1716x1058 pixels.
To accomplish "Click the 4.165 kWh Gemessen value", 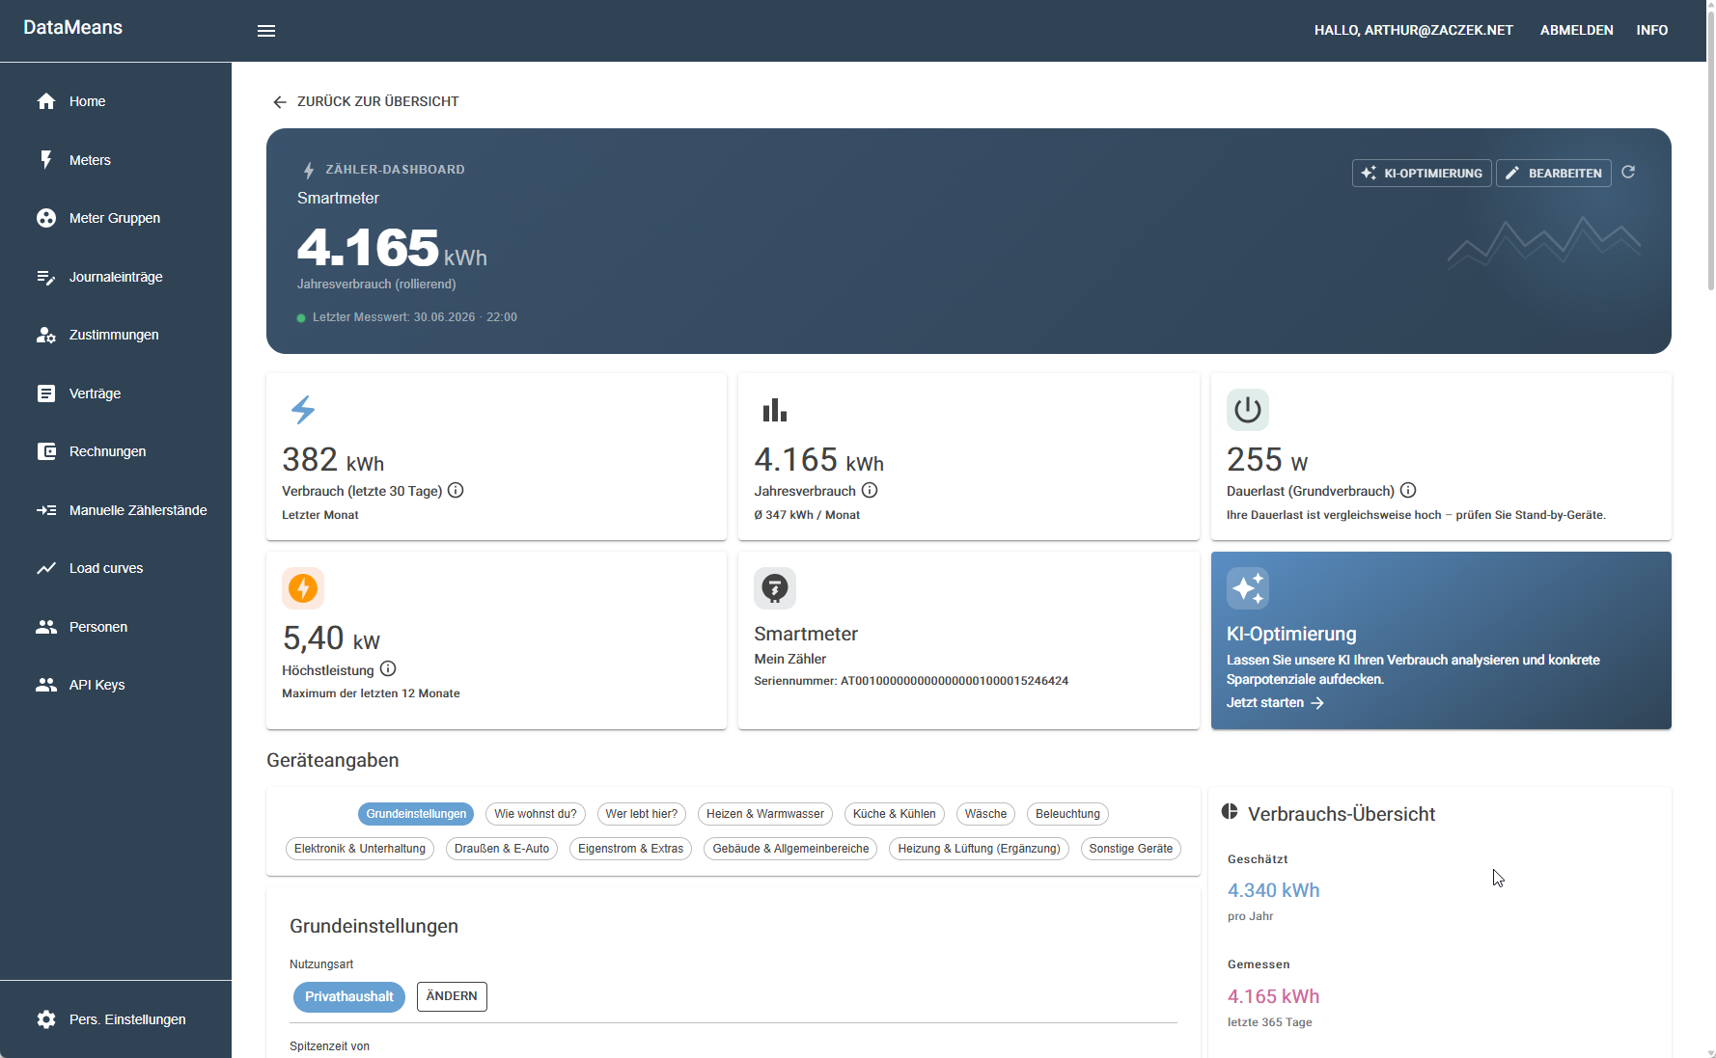I will click(1273, 996).
